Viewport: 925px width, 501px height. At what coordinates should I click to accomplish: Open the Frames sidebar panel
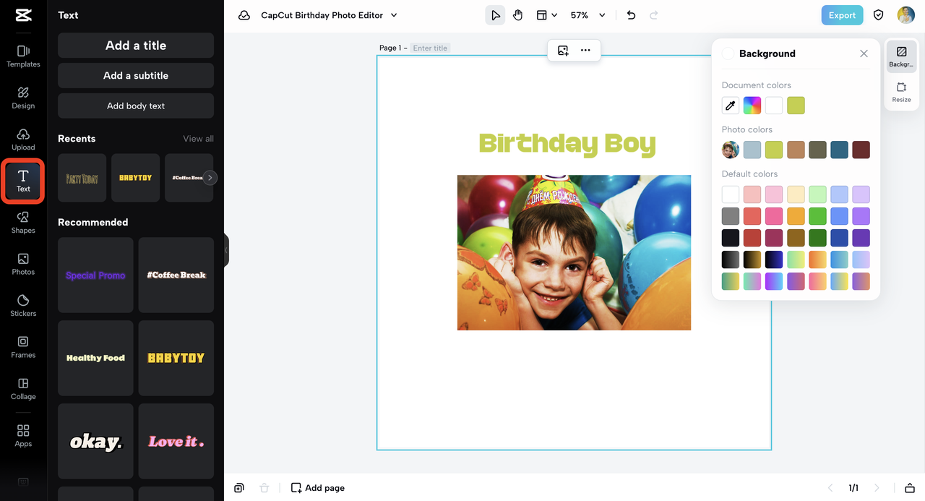[x=23, y=347]
